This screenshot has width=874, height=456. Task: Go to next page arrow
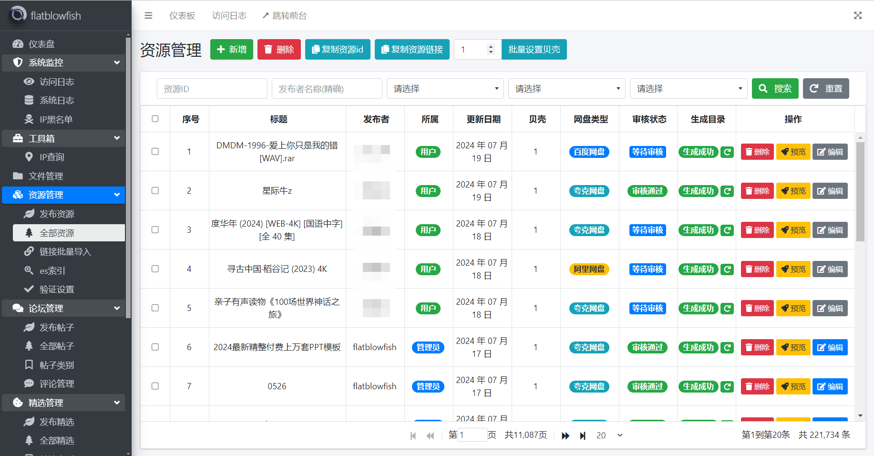coord(565,435)
